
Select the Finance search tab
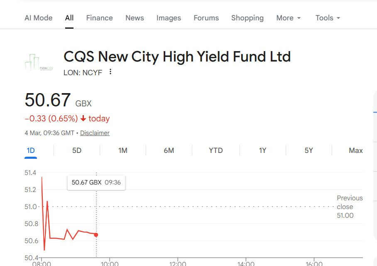[99, 18]
